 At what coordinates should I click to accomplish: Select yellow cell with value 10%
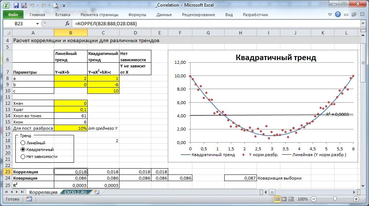coord(71,128)
